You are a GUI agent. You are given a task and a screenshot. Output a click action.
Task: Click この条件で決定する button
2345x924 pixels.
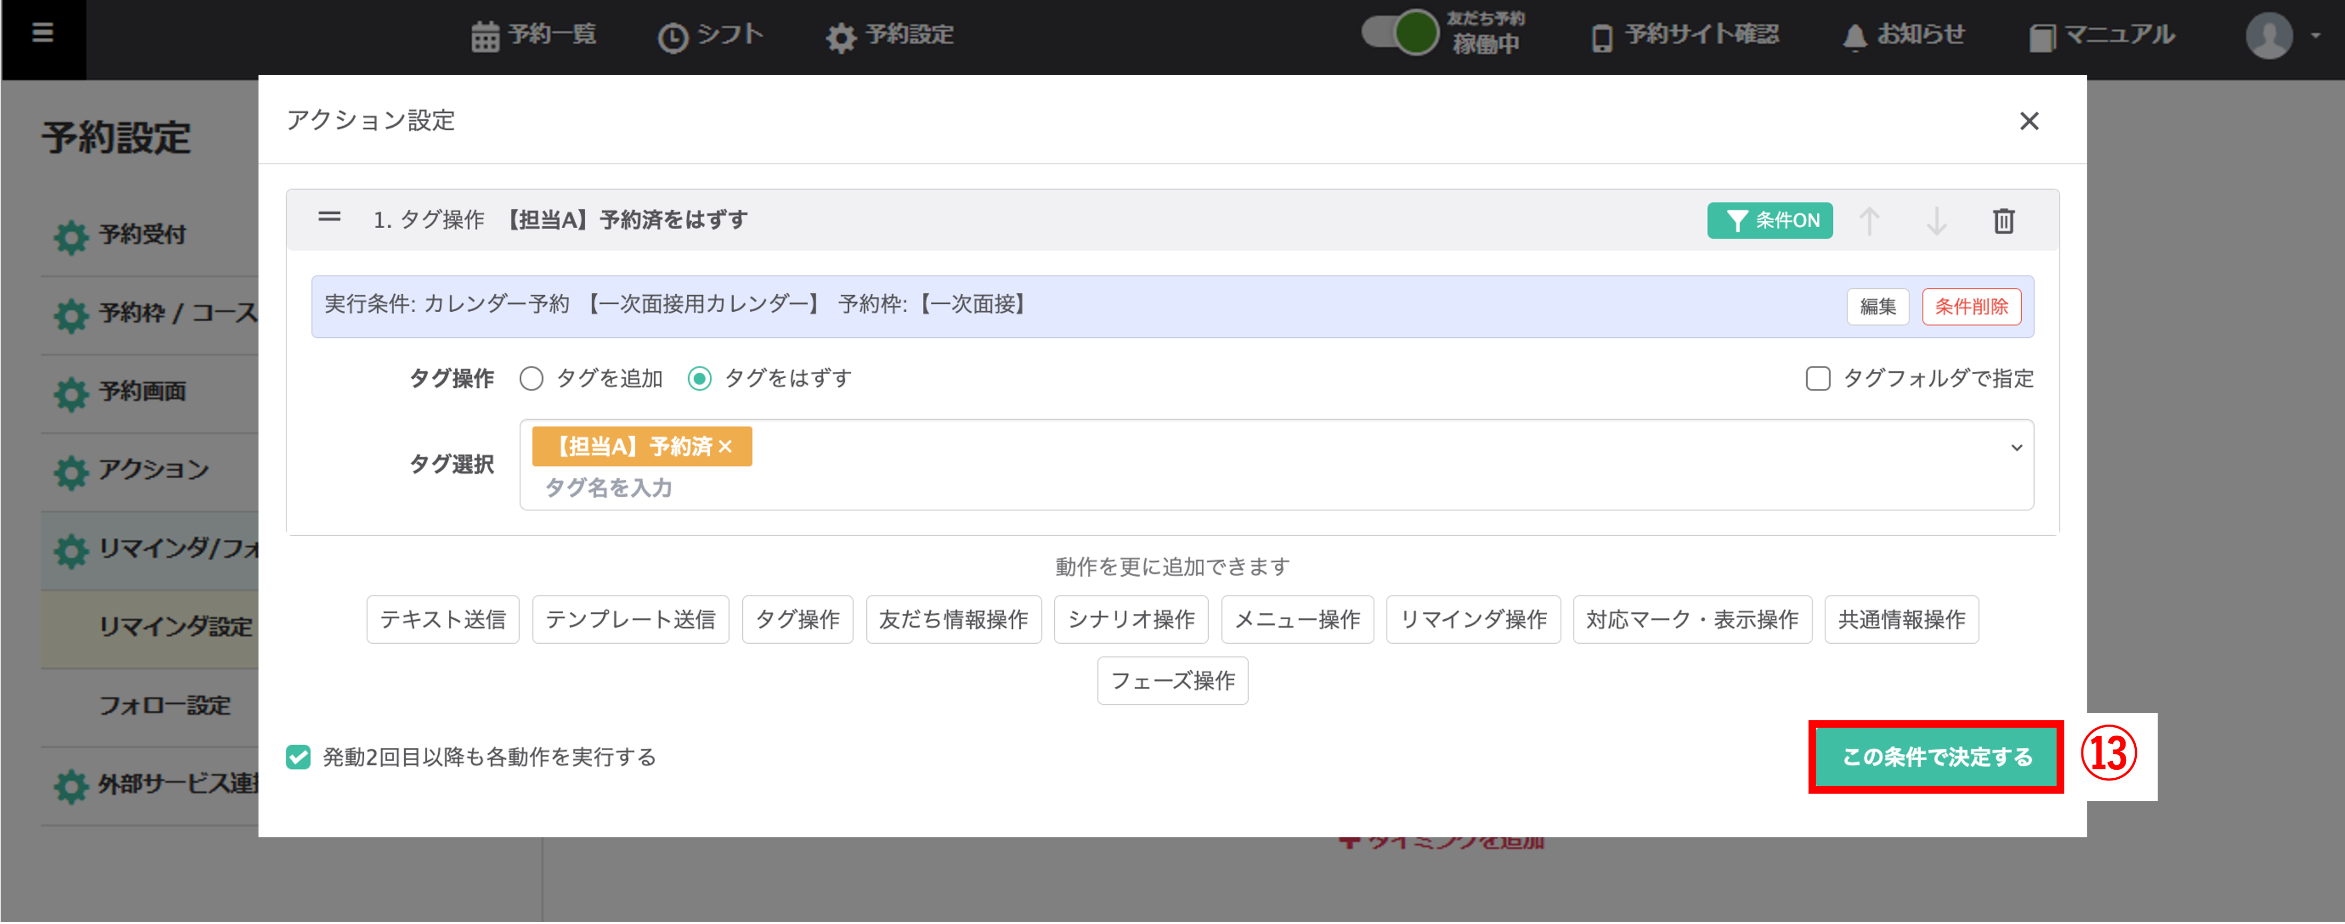1936,756
